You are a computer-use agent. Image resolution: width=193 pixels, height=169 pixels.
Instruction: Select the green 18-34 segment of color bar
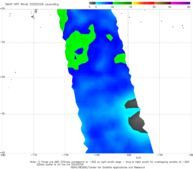(x=122, y=3)
